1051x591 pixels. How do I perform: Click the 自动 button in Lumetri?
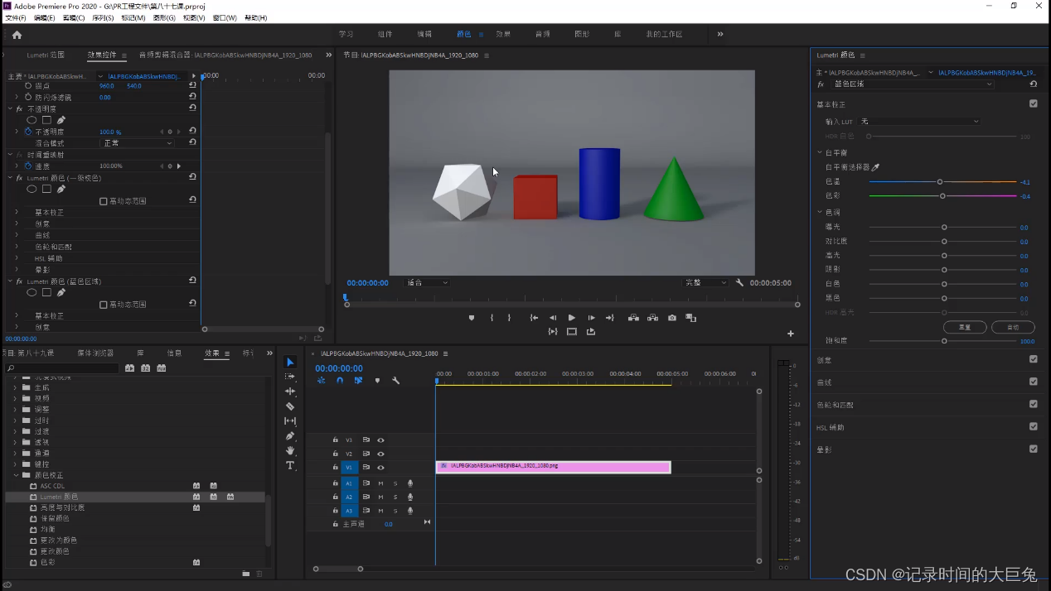(x=1012, y=327)
